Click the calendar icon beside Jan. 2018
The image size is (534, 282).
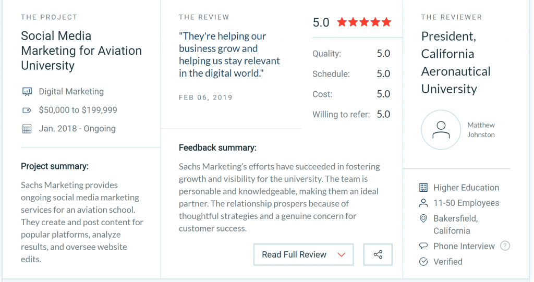[27, 129]
